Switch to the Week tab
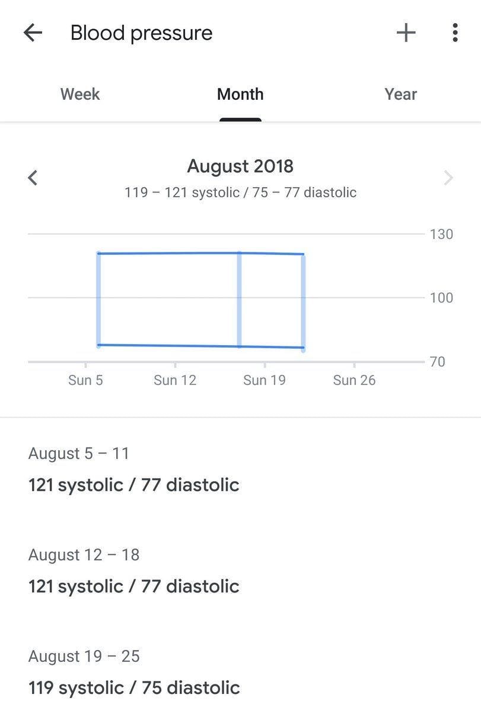481x713 pixels. [x=80, y=94]
